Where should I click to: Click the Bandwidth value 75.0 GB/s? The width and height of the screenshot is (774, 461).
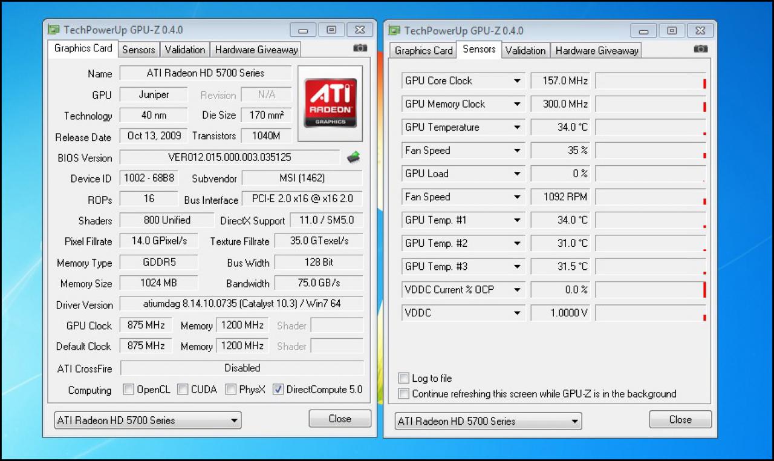coord(319,283)
